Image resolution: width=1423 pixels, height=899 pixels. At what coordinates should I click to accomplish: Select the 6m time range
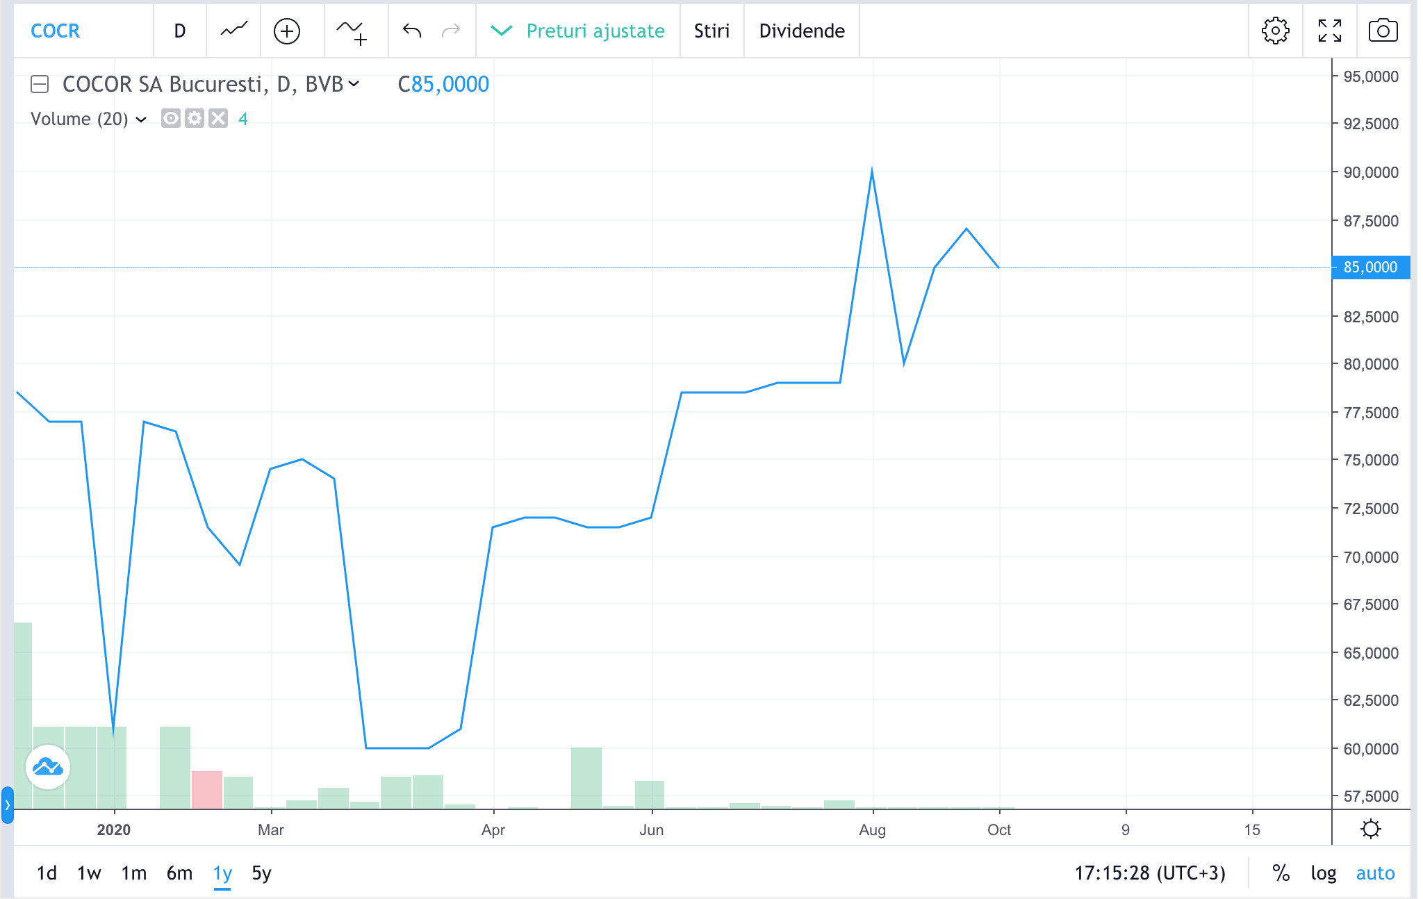(x=179, y=873)
